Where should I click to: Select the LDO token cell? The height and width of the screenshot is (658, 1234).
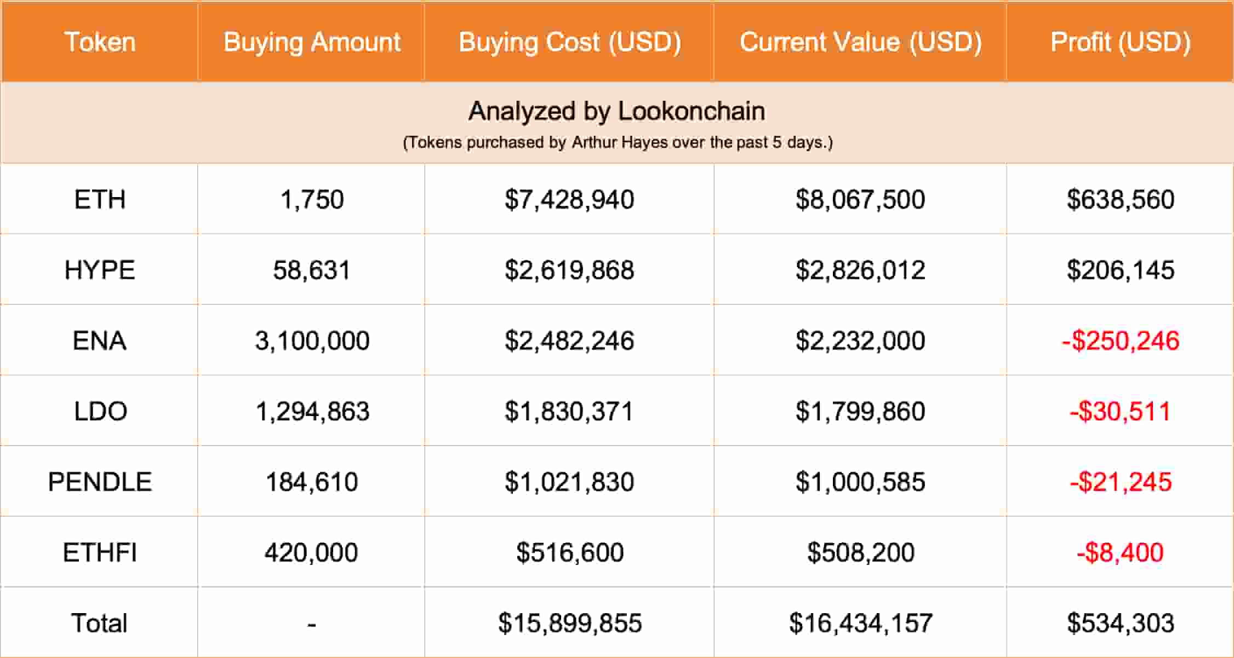coord(100,411)
